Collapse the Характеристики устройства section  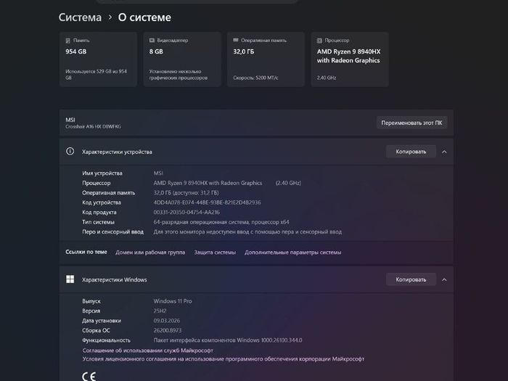(x=444, y=152)
